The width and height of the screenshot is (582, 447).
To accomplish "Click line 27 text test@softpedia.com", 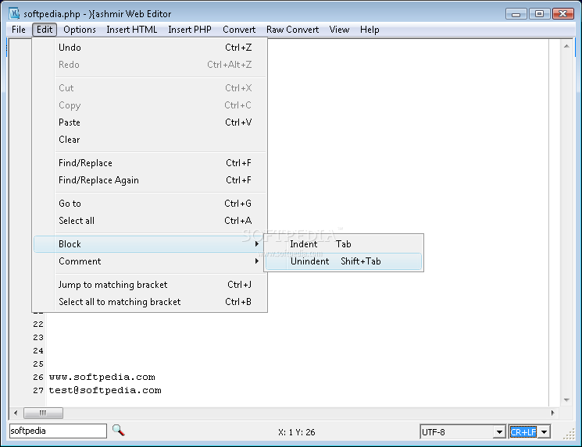I will tap(105, 390).
